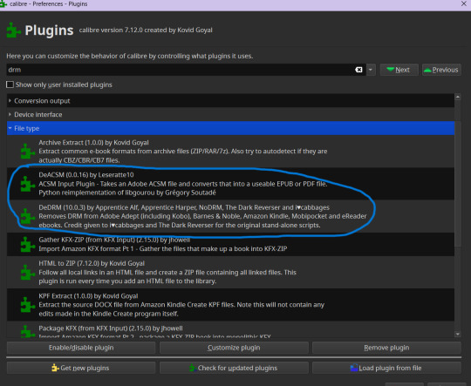The image size is (471, 386).
Task: Click the green up arrow on Previous
Action: coord(427,70)
